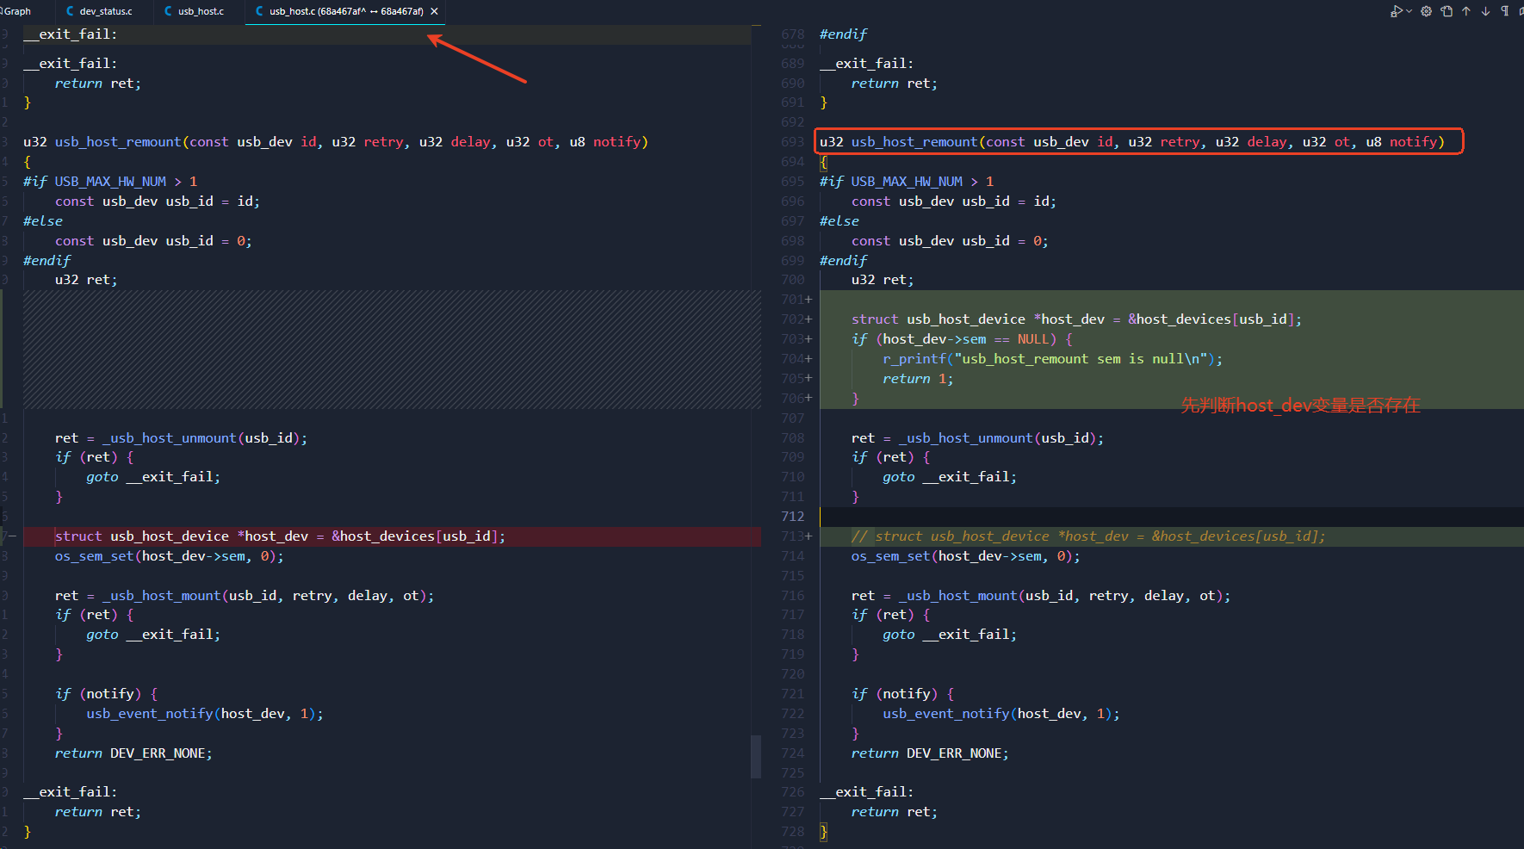The width and height of the screenshot is (1524, 849).
Task: Click line number 712 in right gutter
Action: click(793, 517)
